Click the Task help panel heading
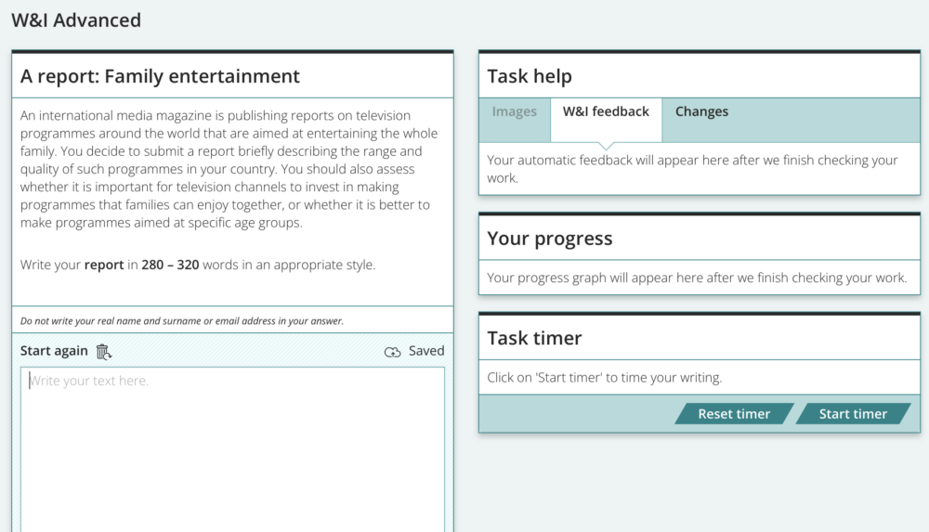Screen dimensions: 929x532 coord(530,76)
